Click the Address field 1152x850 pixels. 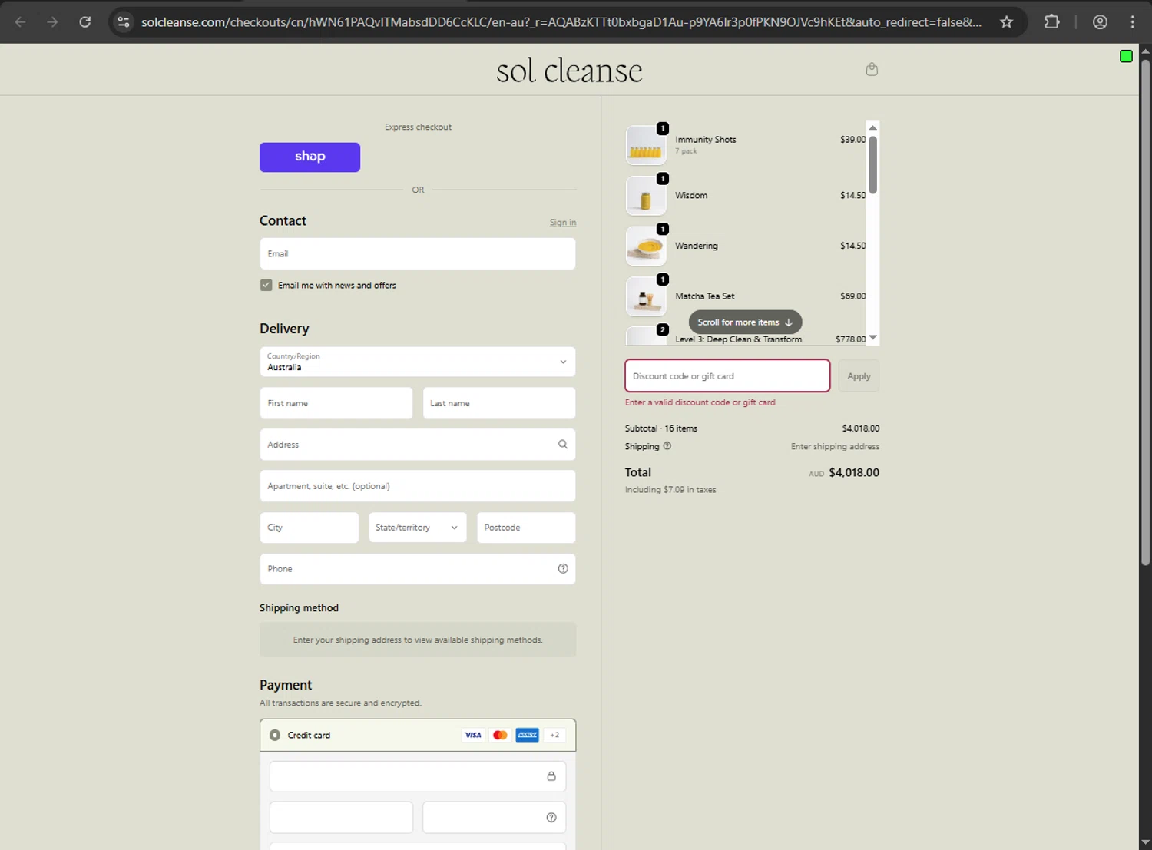[418, 445]
